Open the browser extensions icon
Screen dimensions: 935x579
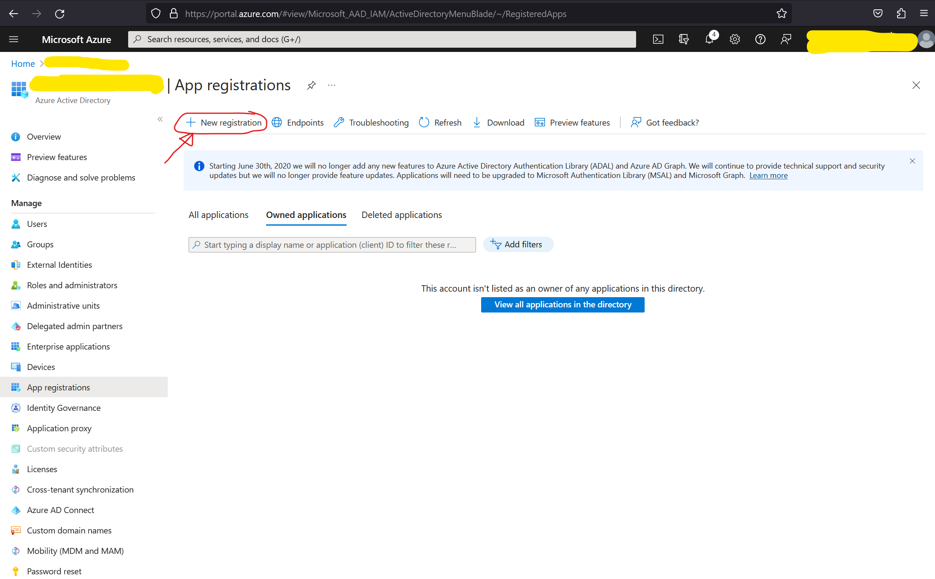tap(901, 14)
